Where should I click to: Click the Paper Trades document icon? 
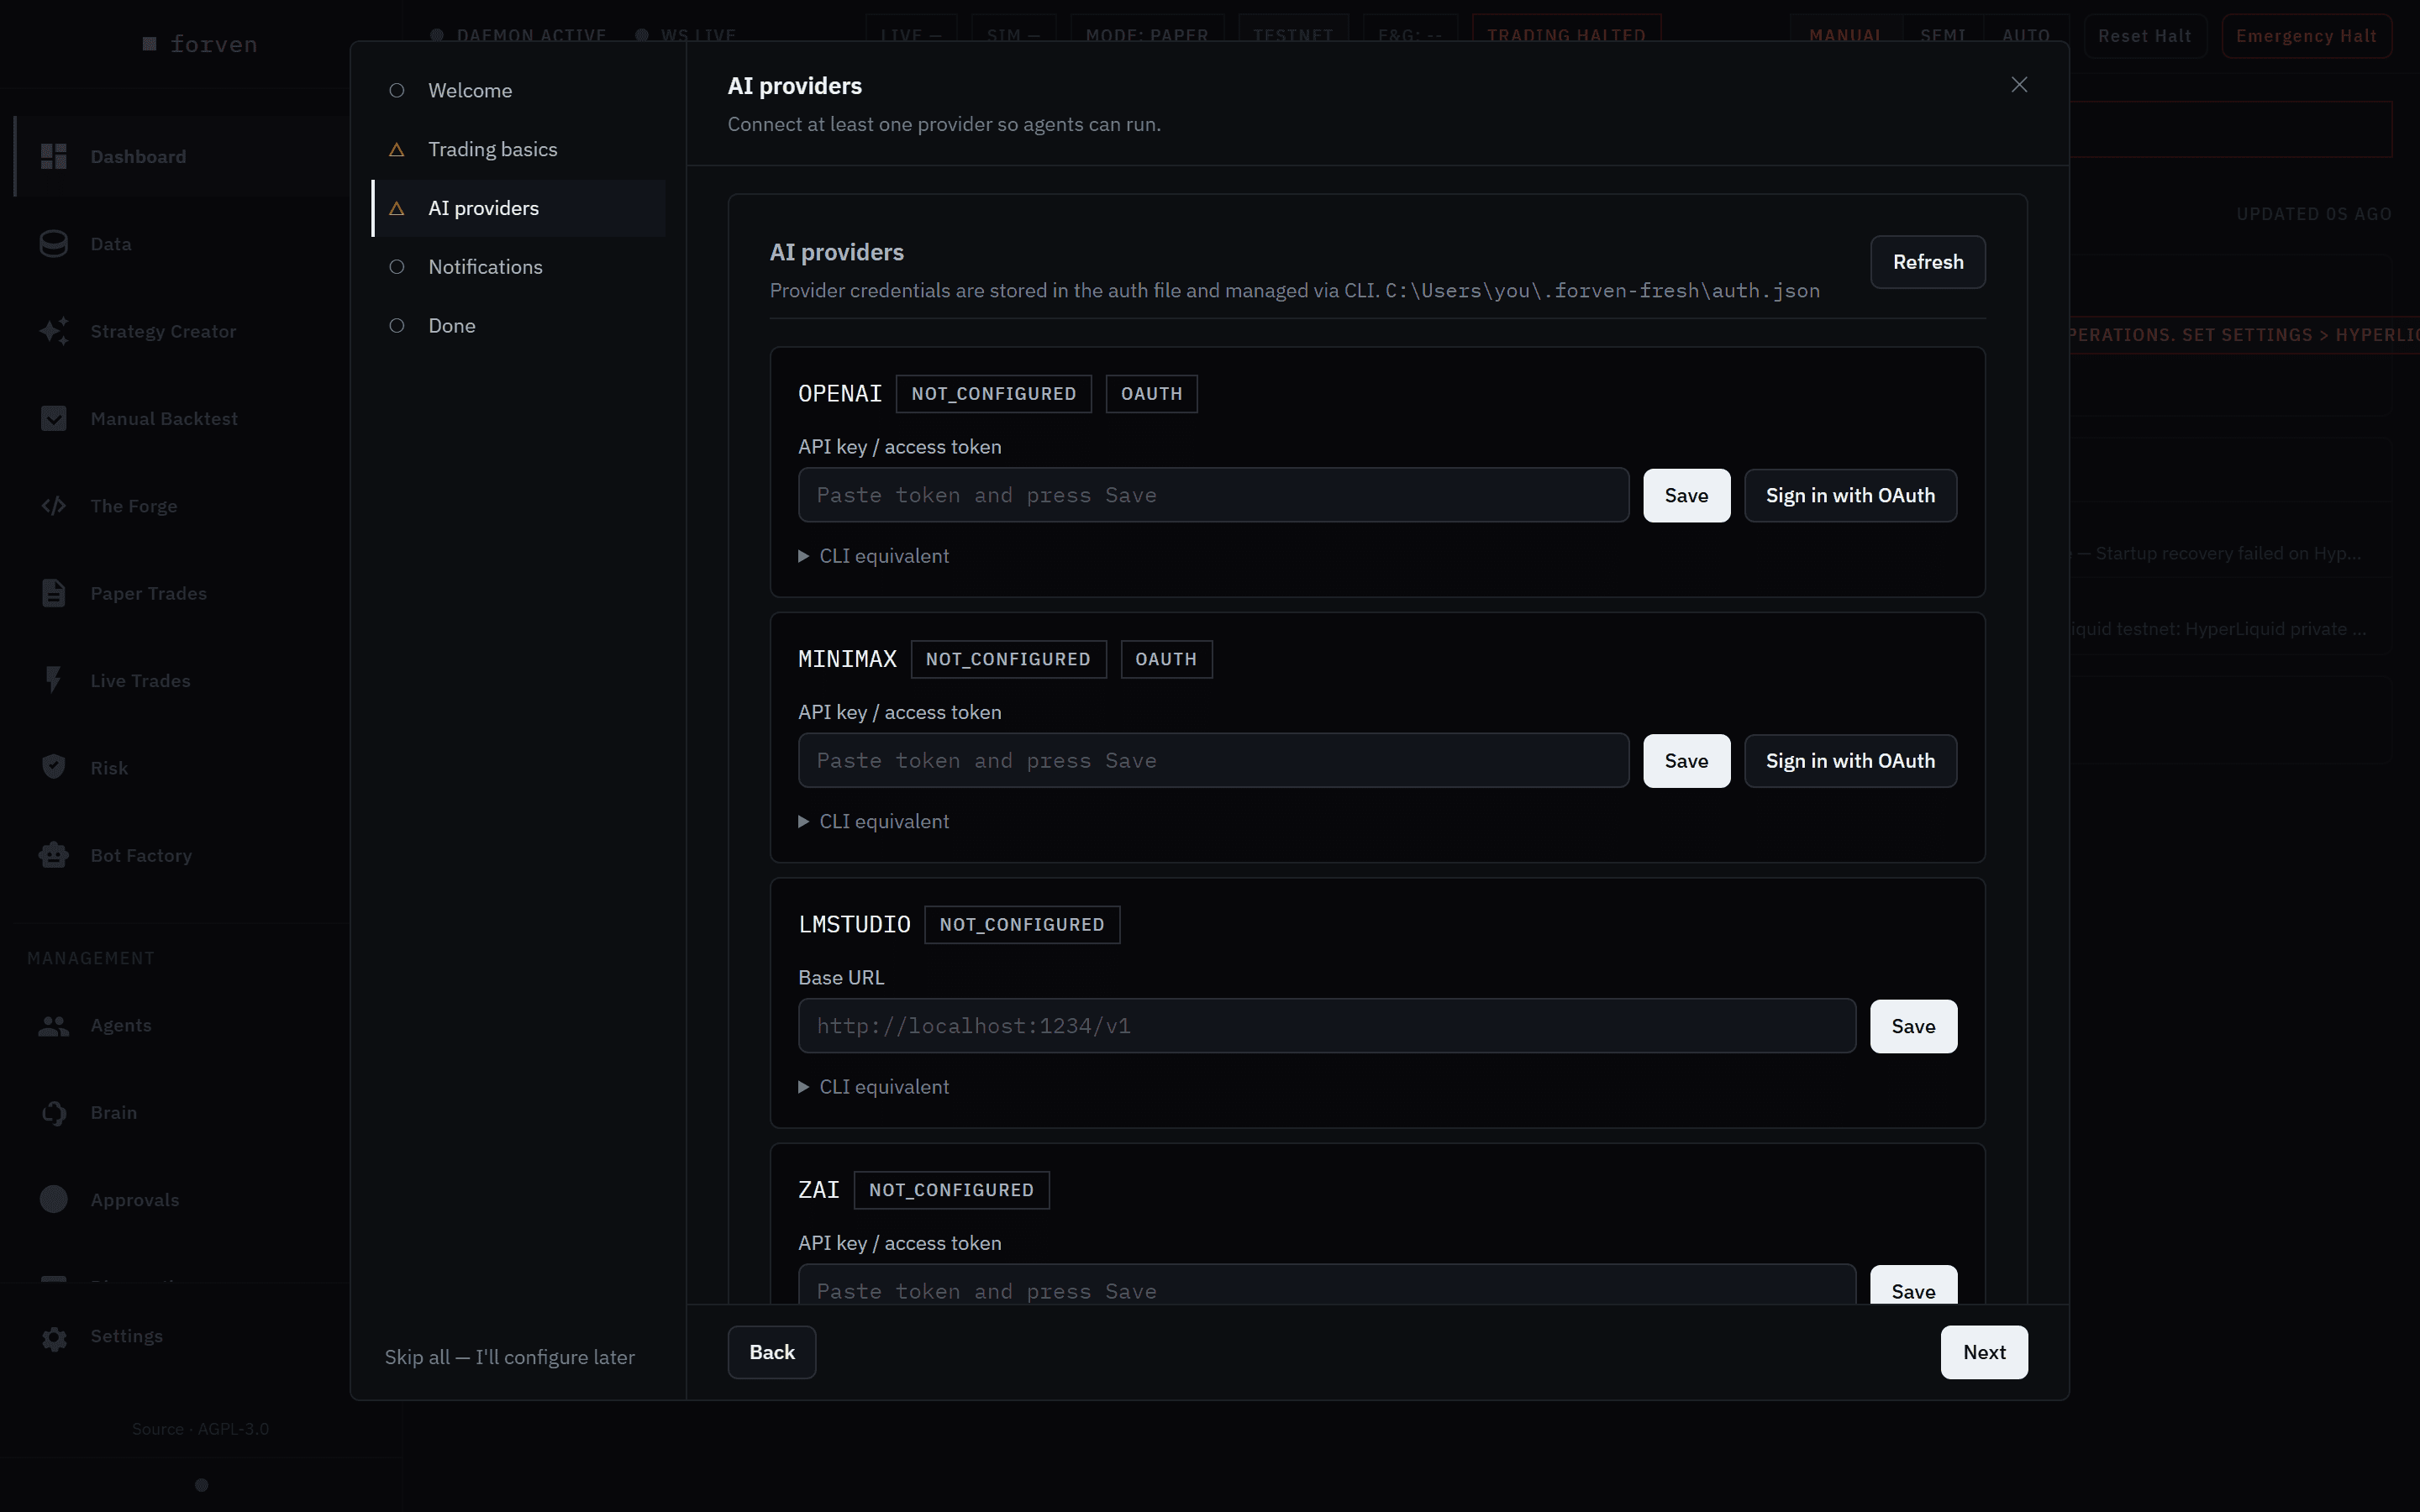click(x=54, y=593)
